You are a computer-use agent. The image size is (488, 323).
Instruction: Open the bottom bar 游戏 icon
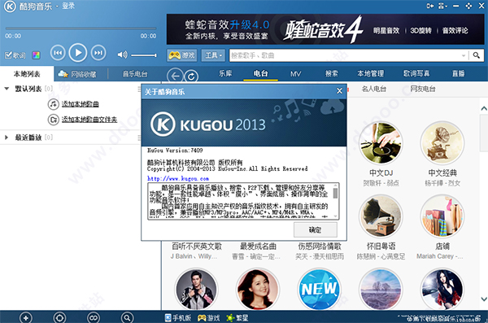[208, 317]
